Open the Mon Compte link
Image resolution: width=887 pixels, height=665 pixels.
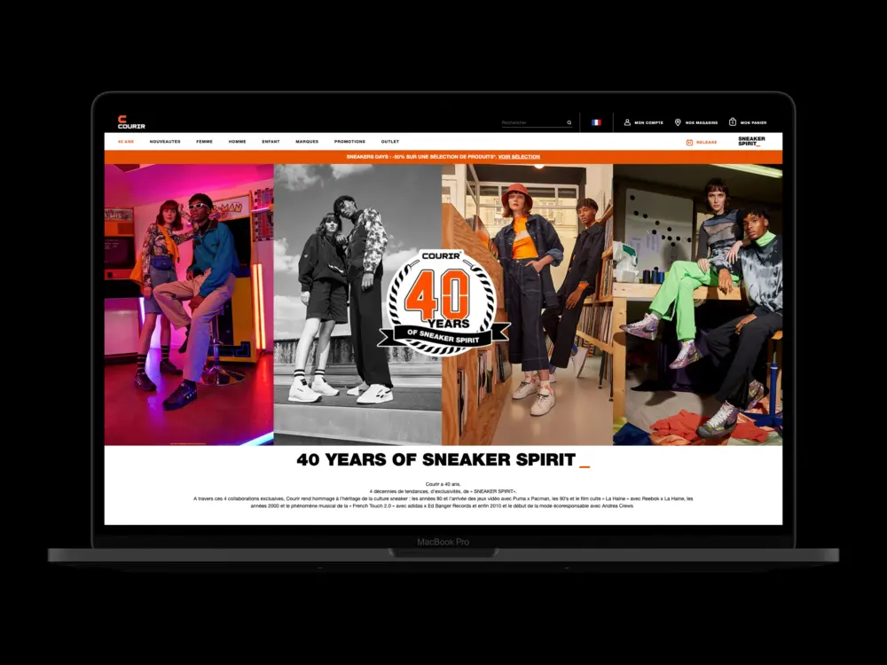click(648, 122)
